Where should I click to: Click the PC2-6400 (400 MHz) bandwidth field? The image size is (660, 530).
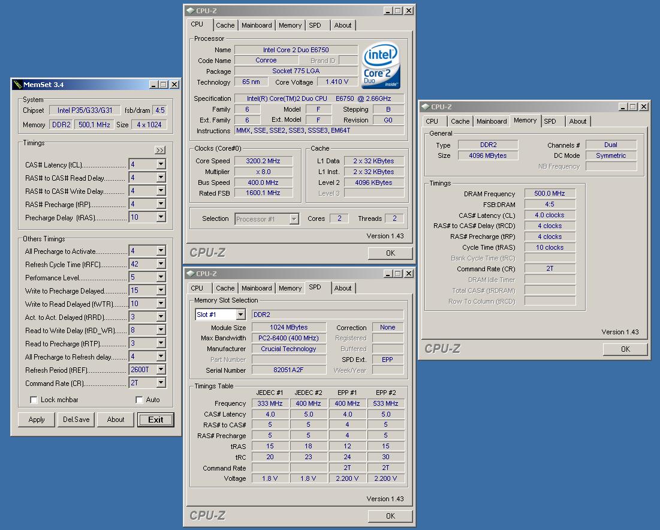(288, 338)
